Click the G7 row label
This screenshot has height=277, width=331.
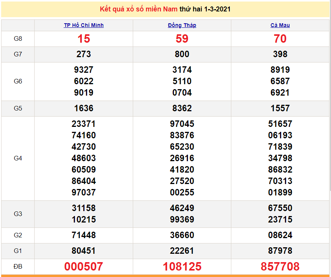(x=18, y=54)
